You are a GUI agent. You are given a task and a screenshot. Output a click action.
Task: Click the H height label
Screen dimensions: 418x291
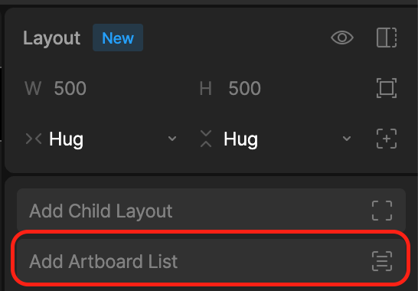click(205, 88)
